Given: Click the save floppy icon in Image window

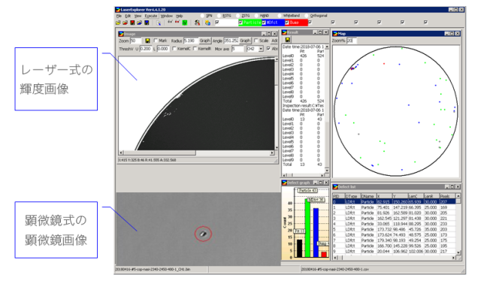Looking at the screenshot, I should click(147, 41).
